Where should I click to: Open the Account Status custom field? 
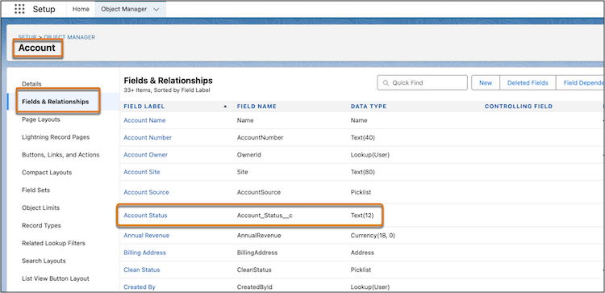click(145, 216)
